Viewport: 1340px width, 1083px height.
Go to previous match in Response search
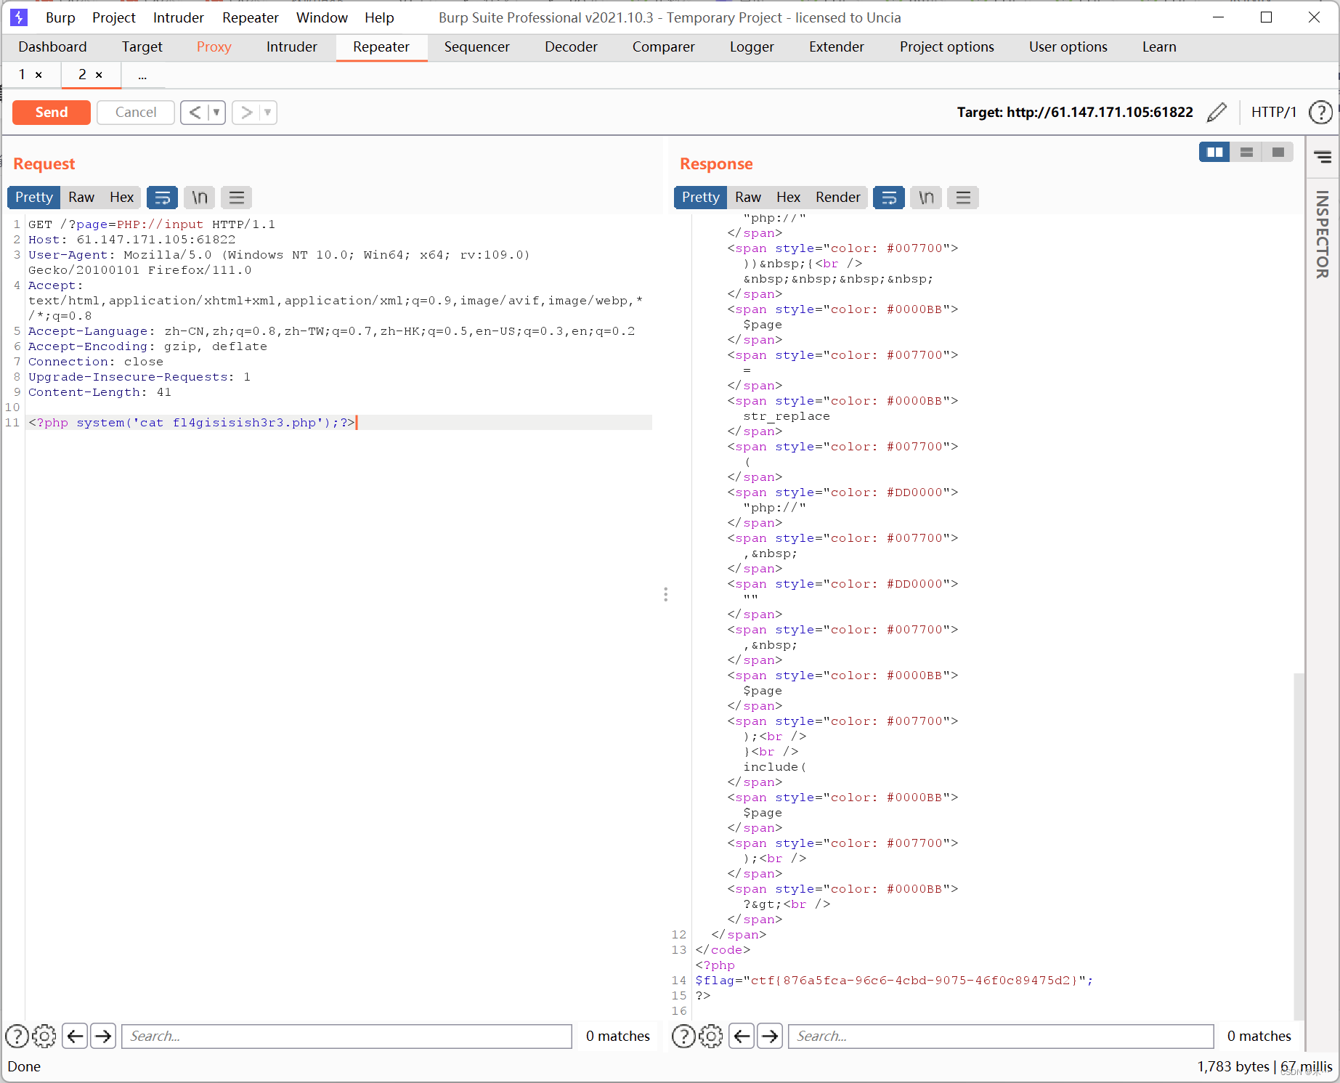[x=742, y=1037]
